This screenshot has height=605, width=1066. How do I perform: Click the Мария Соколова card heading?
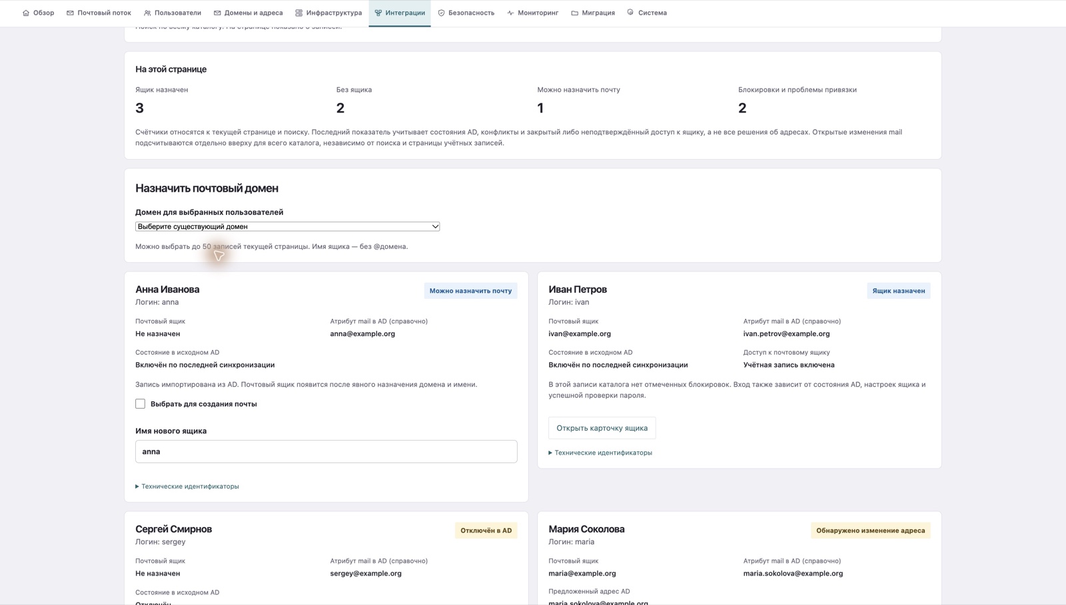586,529
